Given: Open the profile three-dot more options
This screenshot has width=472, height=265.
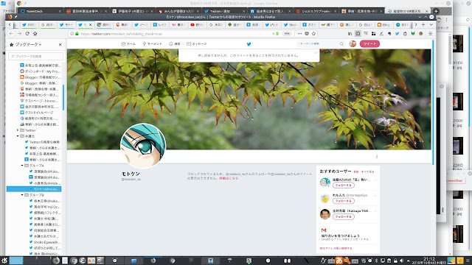Looking at the screenshot, I should (x=377, y=157).
